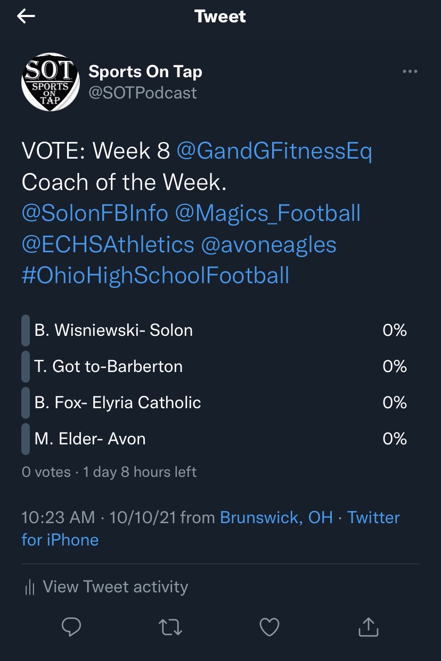Tap the share upload icon
Screen dimensions: 441x661
(x=368, y=627)
